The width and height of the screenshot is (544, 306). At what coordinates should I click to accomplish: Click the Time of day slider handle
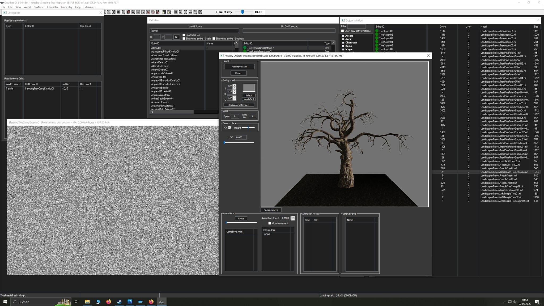pyautogui.click(x=243, y=12)
